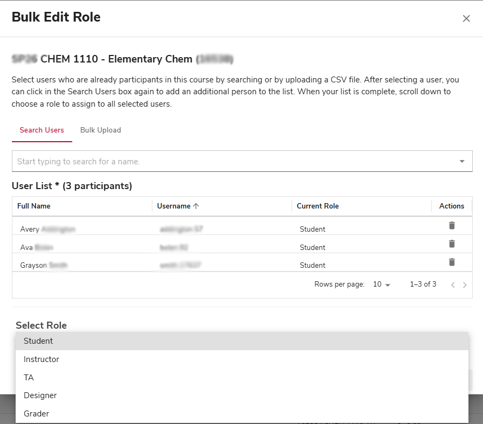
Task: Click the search for a name field
Action: point(242,161)
